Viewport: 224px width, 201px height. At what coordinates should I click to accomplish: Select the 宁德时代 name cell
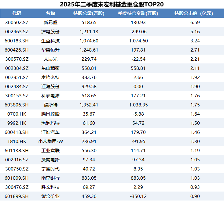point(50,169)
